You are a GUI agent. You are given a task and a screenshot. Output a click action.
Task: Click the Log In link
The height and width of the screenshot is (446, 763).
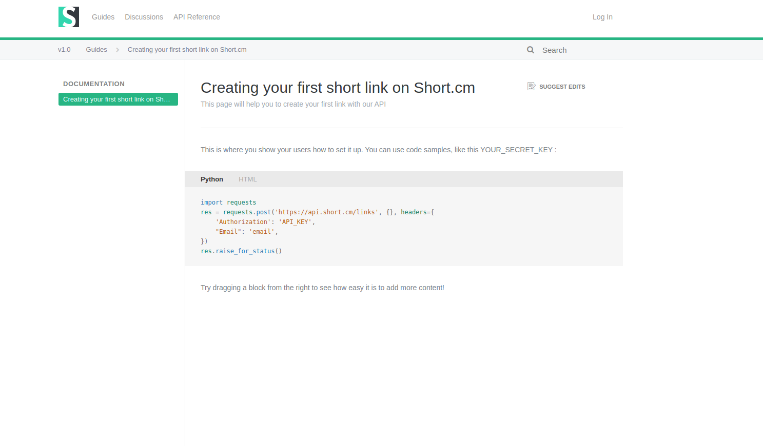602,17
